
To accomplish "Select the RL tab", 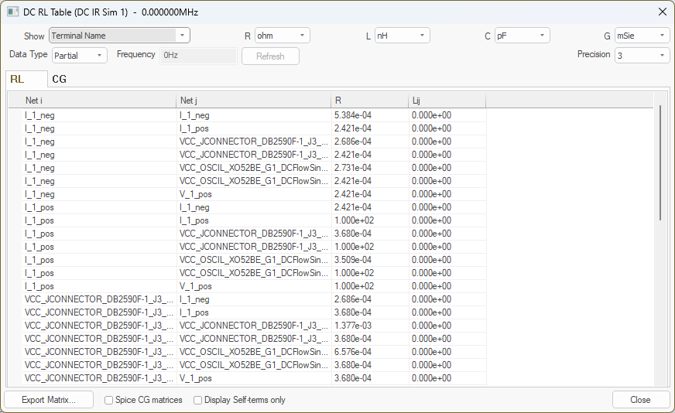I will tap(17, 79).
